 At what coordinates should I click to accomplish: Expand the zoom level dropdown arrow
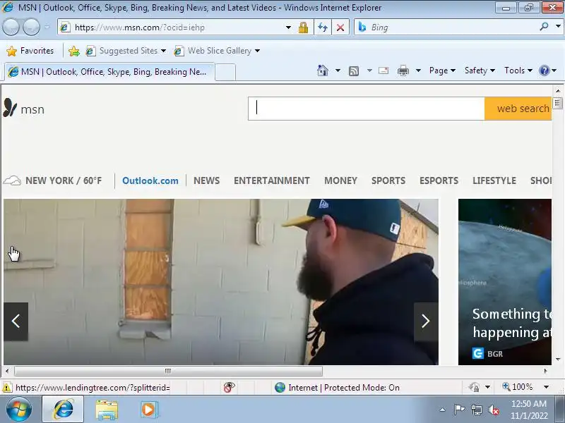point(546,387)
